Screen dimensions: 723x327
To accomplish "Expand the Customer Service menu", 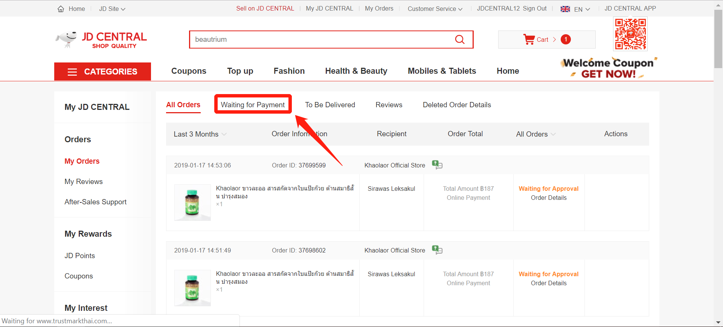I will tap(435, 9).
